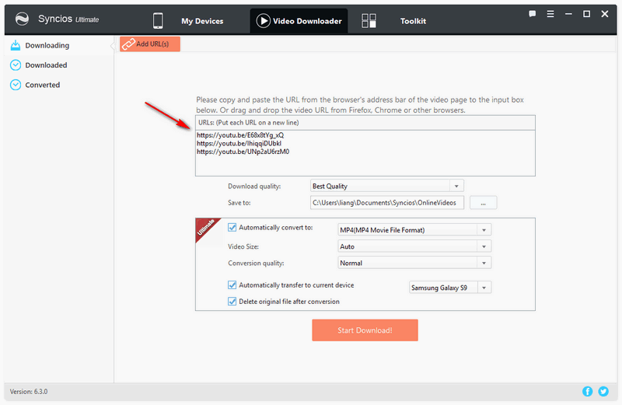Click the 'Video Size:' label
The height and width of the screenshot is (405, 622).
point(243,246)
